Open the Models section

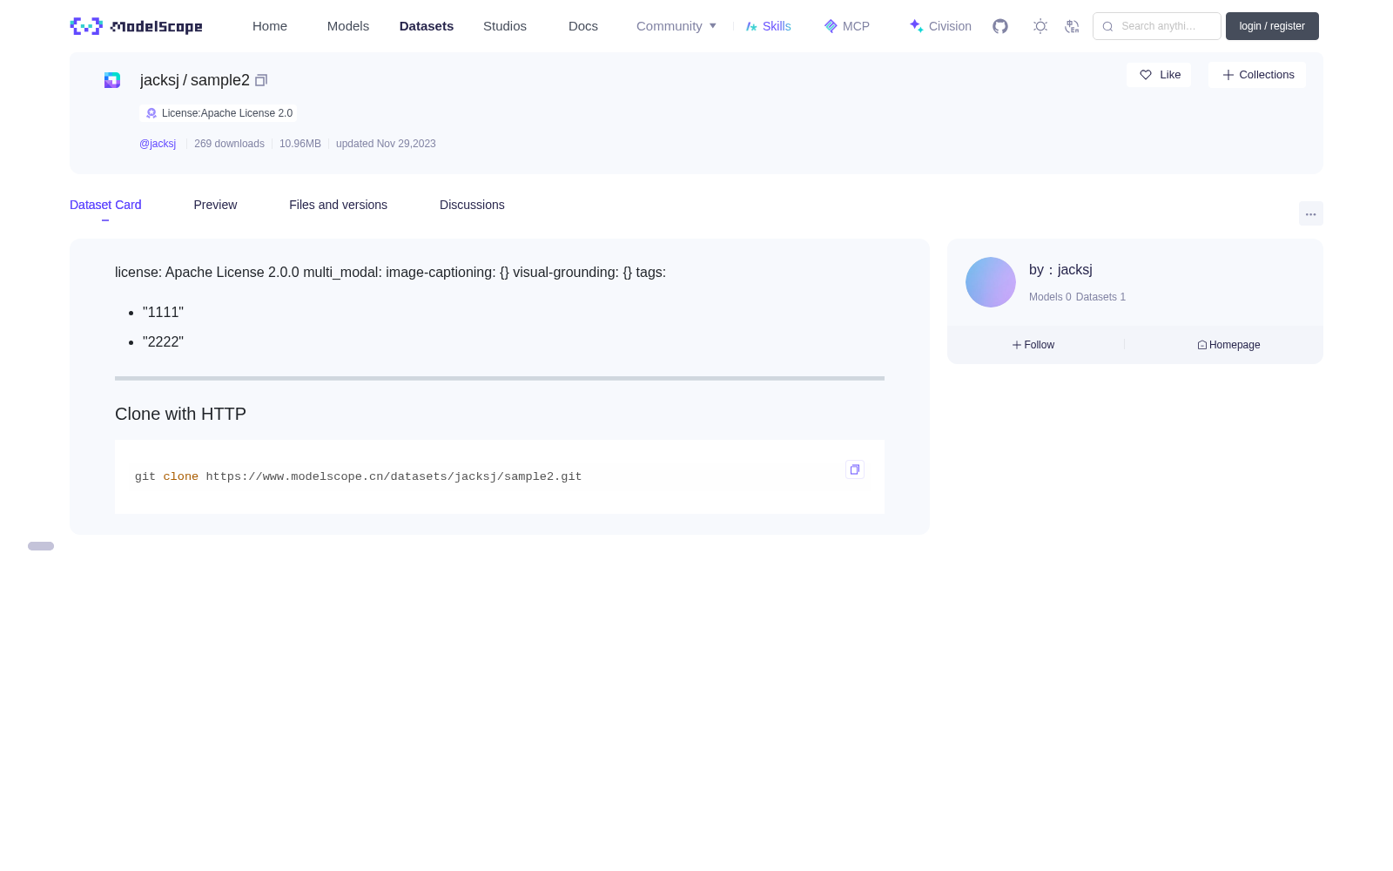point(348,26)
